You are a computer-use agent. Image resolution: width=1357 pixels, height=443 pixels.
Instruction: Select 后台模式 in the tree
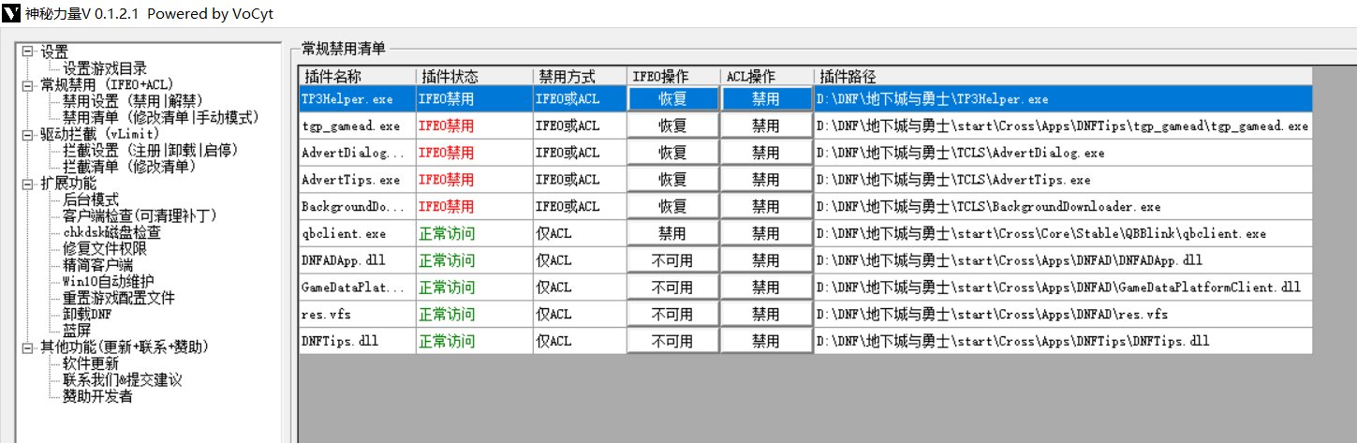(x=91, y=199)
